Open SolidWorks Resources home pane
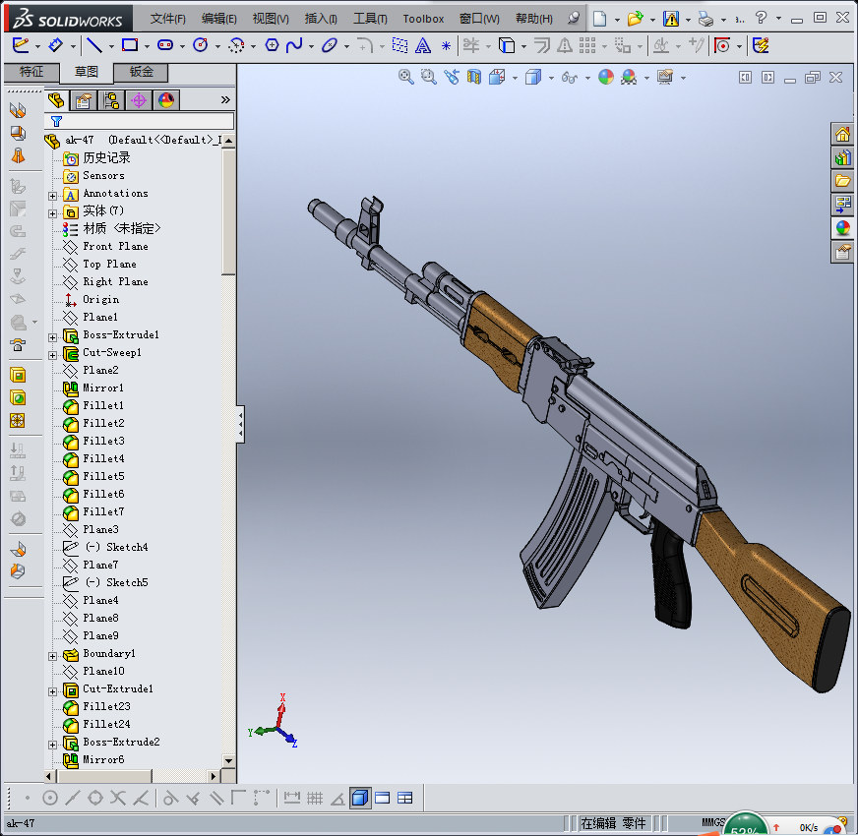858x836 pixels. [842, 134]
